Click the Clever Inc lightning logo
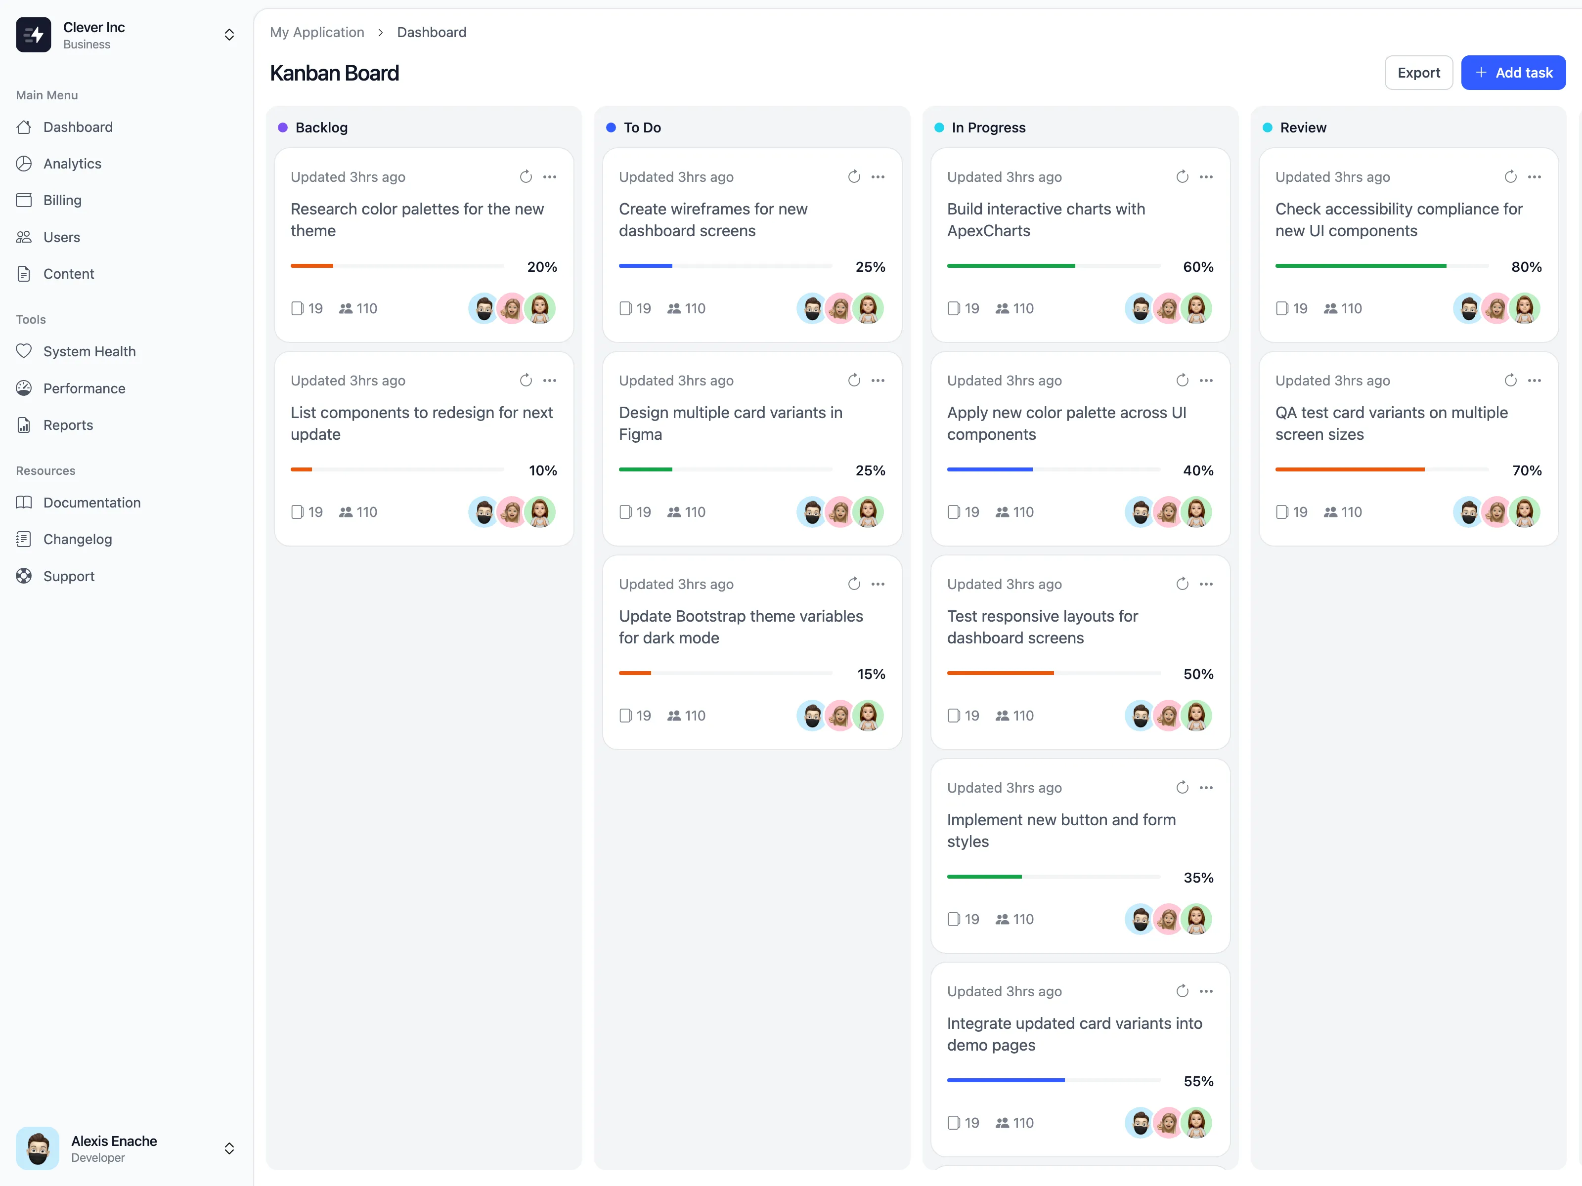Image resolution: width=1582 pixels, height=1186 pixels. pos(34,34)
